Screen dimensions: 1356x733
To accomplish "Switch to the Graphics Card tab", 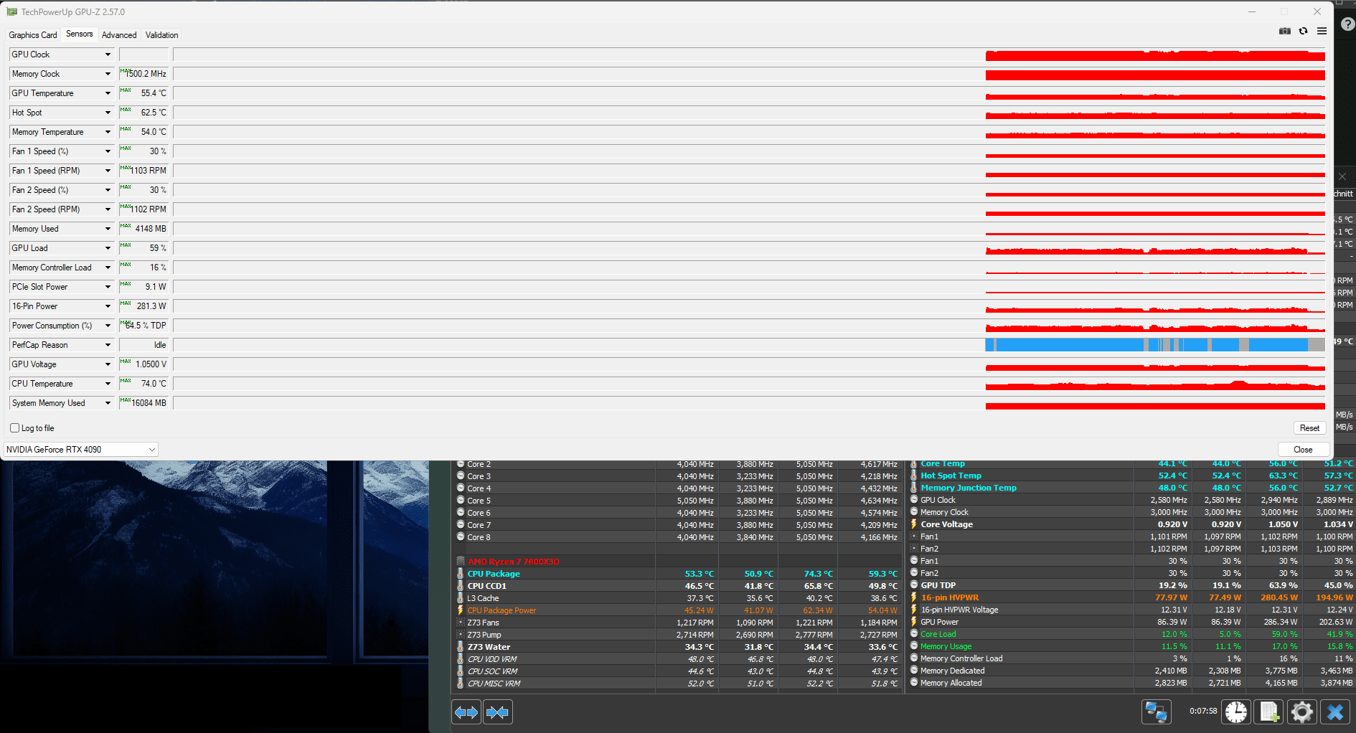I will (x=33, y=35).
